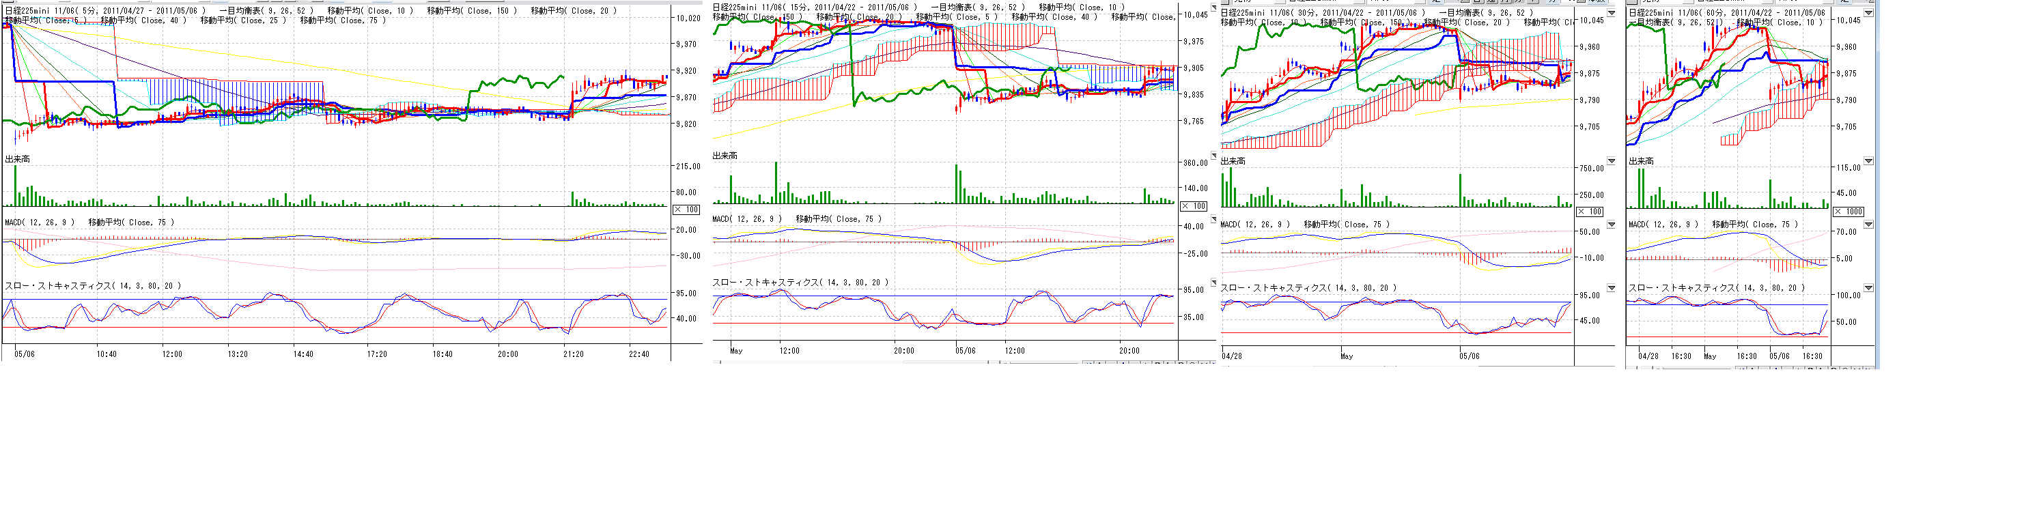Open the 60-minute price chart pane dropdown arrow
Screen dimensions: 2024x516
click(1868, 12)
